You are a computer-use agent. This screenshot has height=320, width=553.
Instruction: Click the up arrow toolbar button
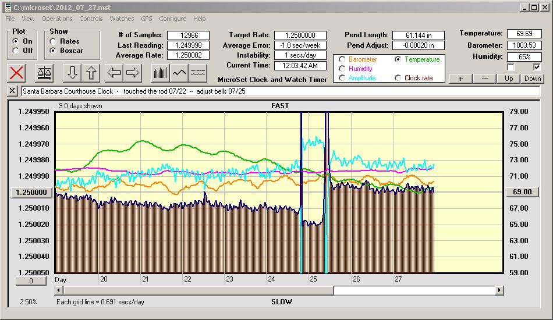[91, 73]
